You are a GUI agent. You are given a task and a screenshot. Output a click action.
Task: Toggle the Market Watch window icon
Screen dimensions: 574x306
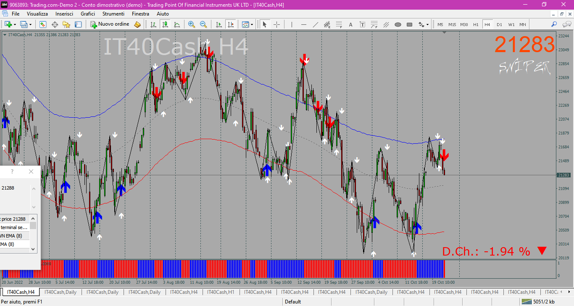click(x=42, y=24)
